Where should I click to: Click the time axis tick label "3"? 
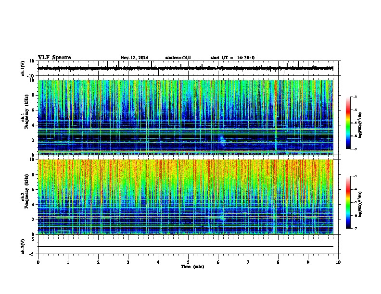coord(128,262)
